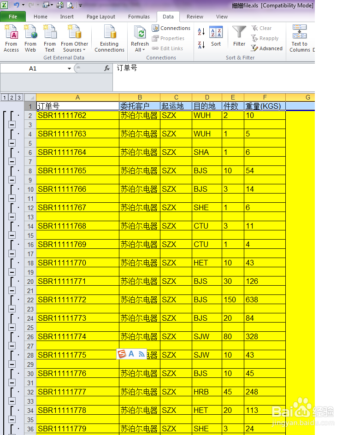Switch to the Formulas tab
354x435 pixels.
point(139,17)
